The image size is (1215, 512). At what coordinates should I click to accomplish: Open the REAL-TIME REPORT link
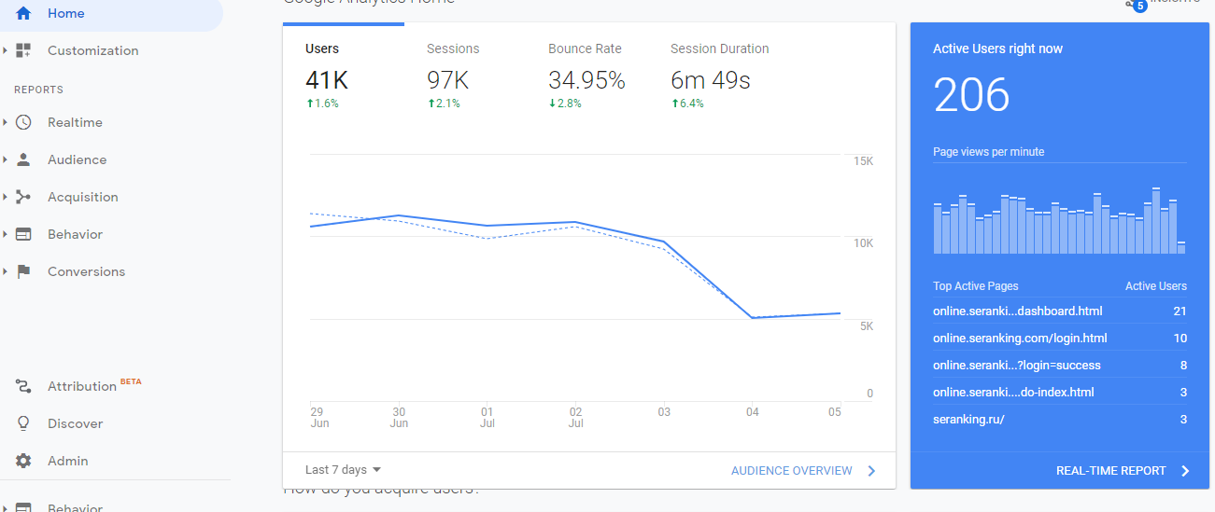[x=1111, y=471]
